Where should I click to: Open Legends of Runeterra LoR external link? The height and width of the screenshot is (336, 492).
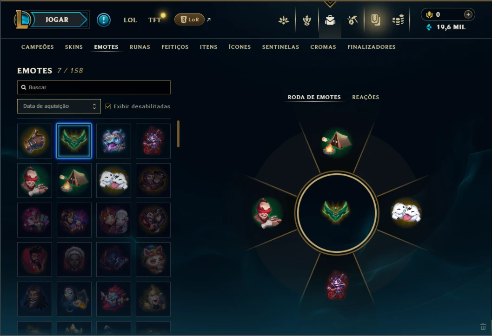193,20
